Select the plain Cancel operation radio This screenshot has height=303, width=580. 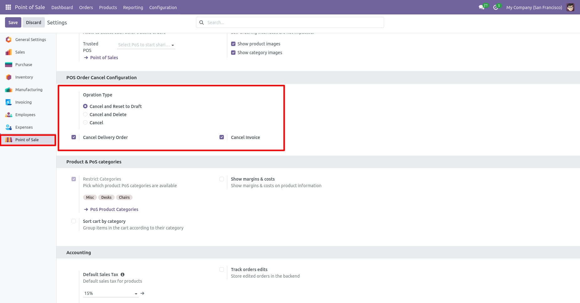(85, 123)
